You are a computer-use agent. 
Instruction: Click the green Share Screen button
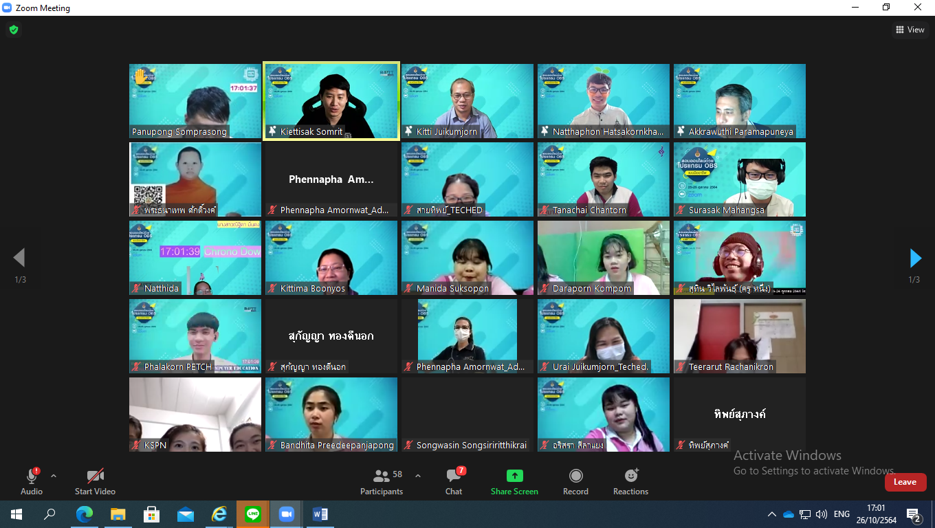514,481
